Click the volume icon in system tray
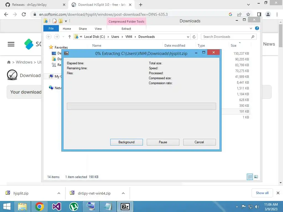This screenshot has height=212, width=283. pyautogui.click(x=257, y=206)
